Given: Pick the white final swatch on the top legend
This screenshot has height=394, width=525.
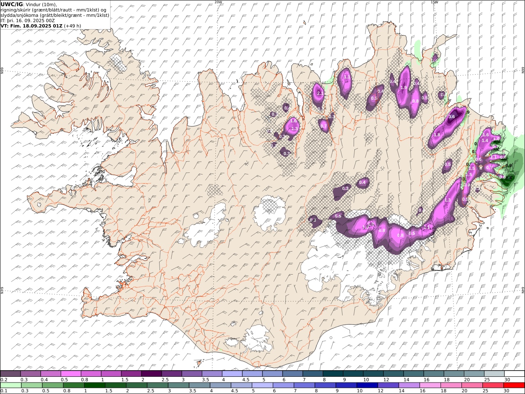Looking at the screenshot, I should coord(514,374).
